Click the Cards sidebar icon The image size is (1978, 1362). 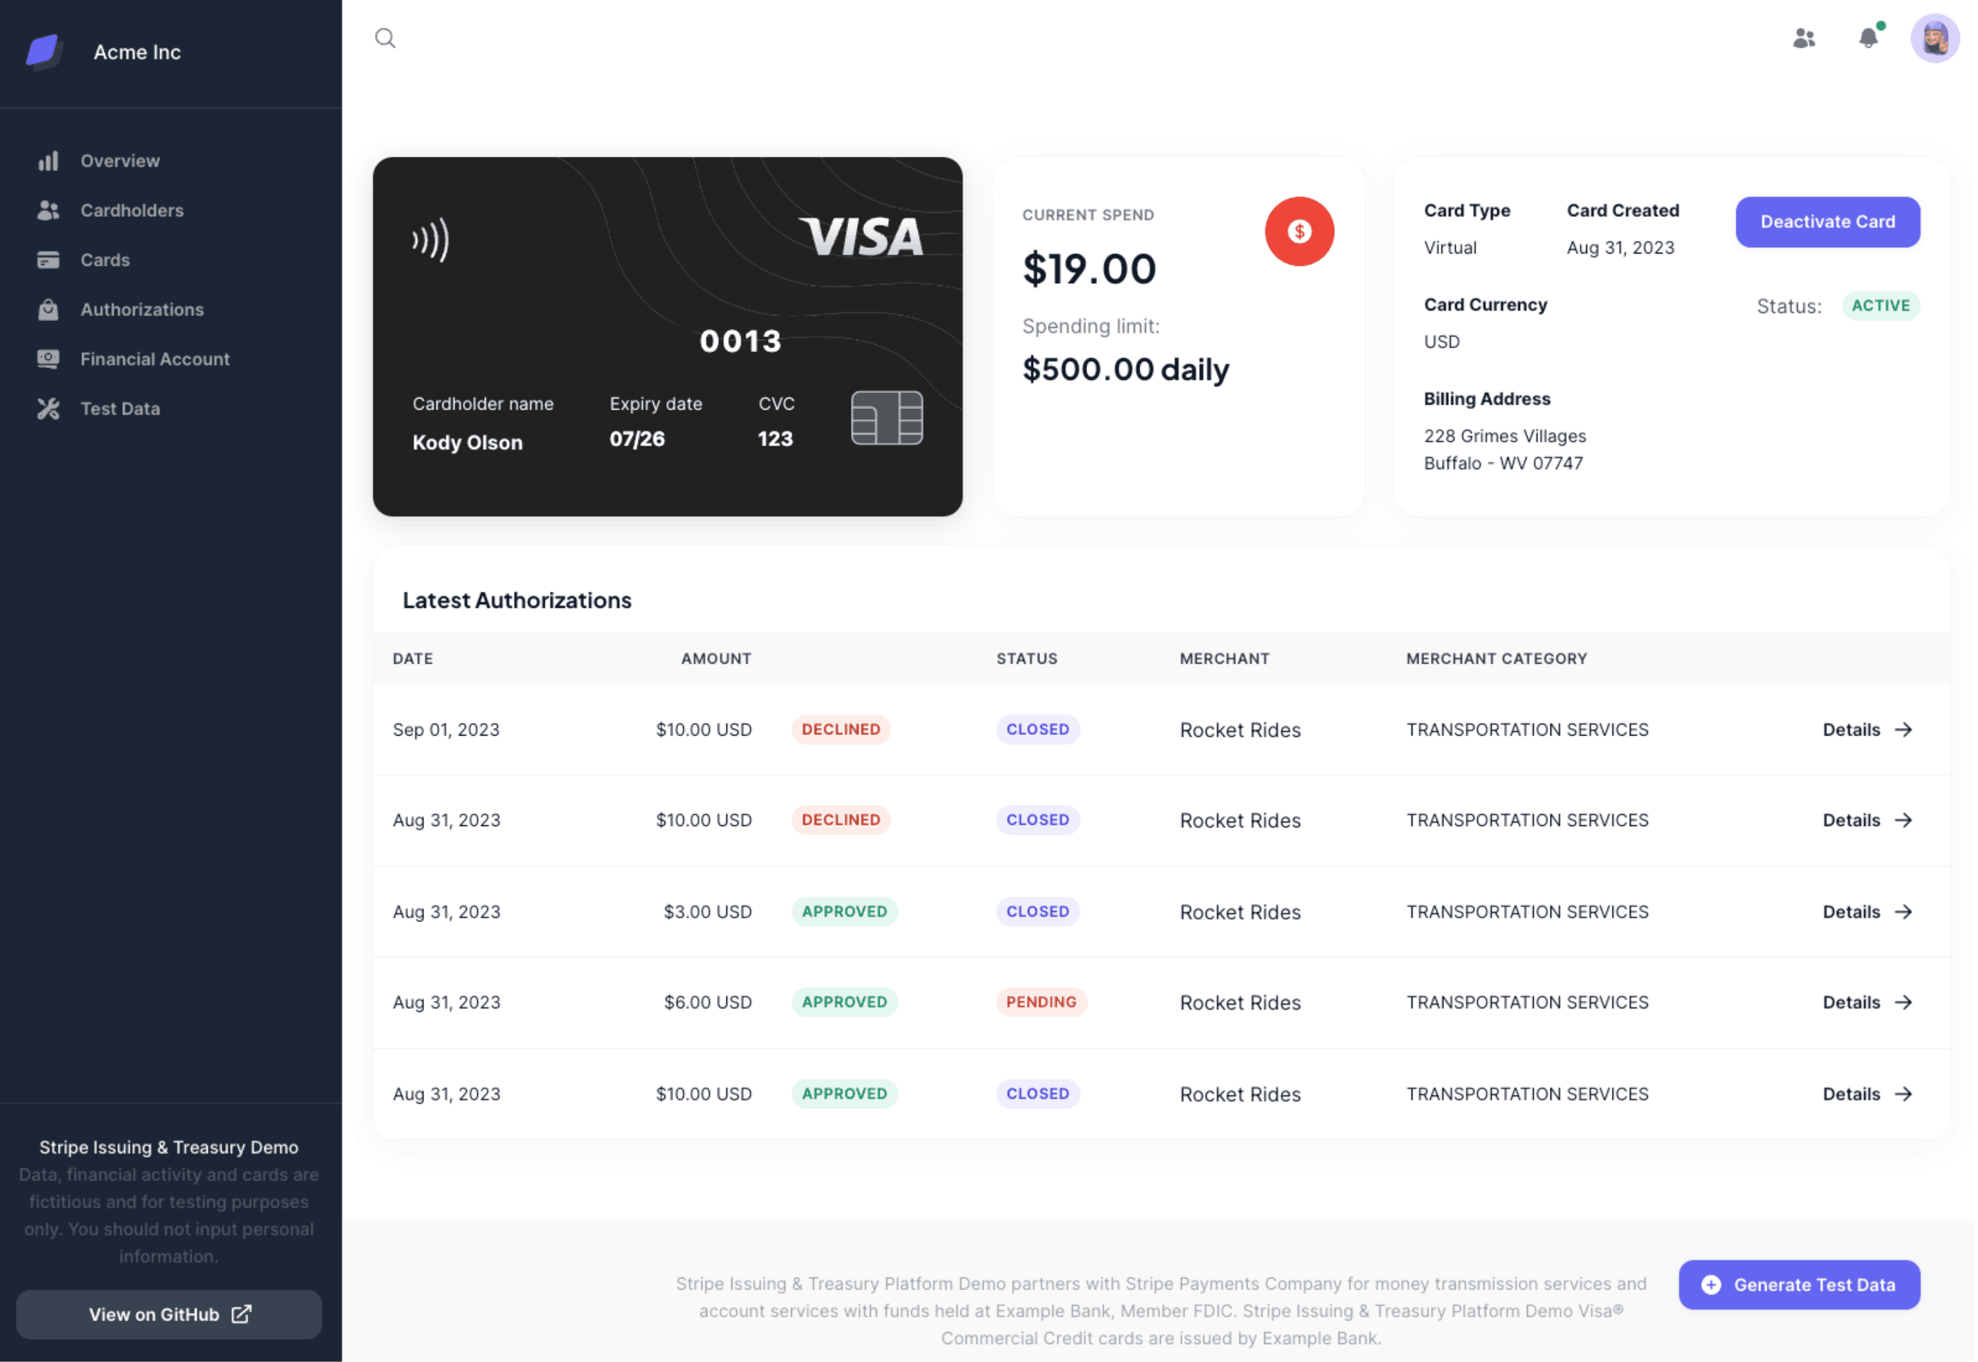pos(50,258)
